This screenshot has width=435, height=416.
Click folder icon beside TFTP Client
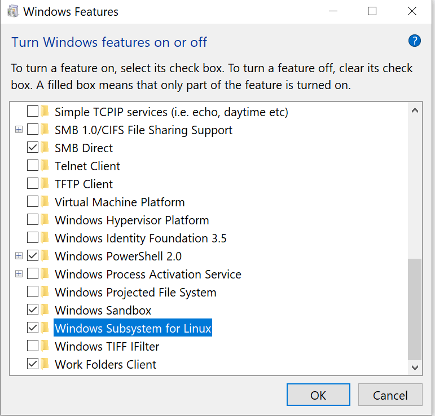pos(45,184)
